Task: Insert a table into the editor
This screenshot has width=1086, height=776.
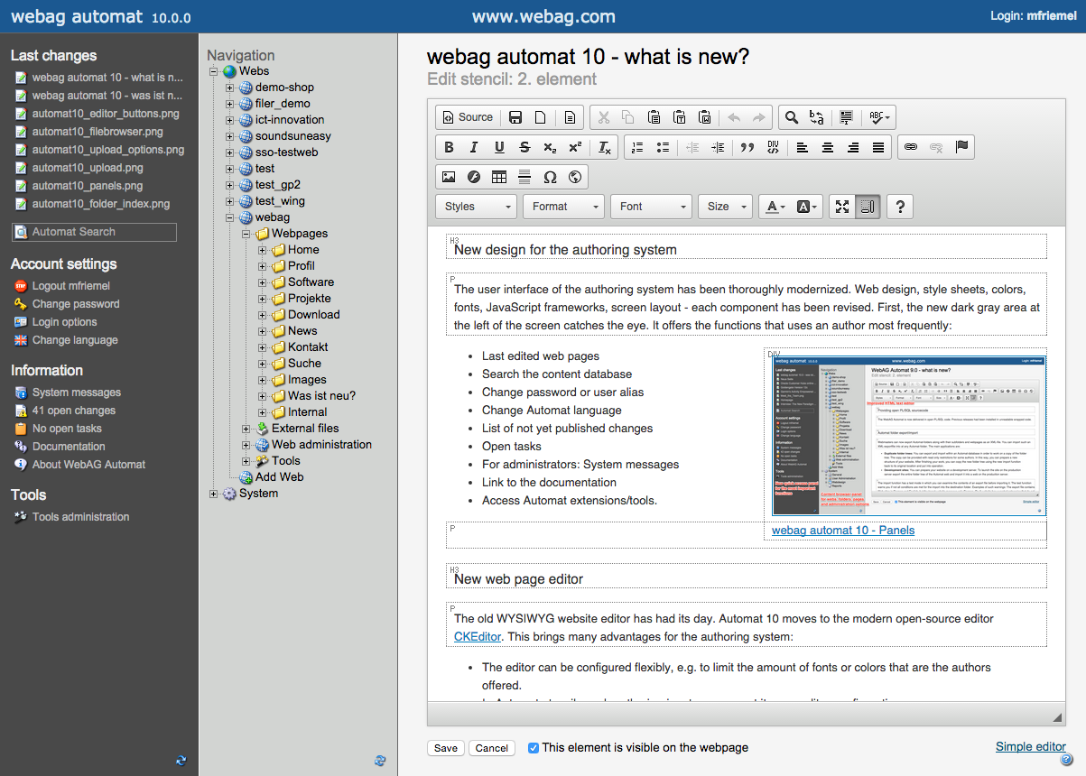Action: pyautogui.click(x=499, y=177)
